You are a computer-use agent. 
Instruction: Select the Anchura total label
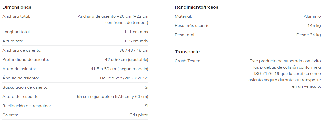(16, 16)
